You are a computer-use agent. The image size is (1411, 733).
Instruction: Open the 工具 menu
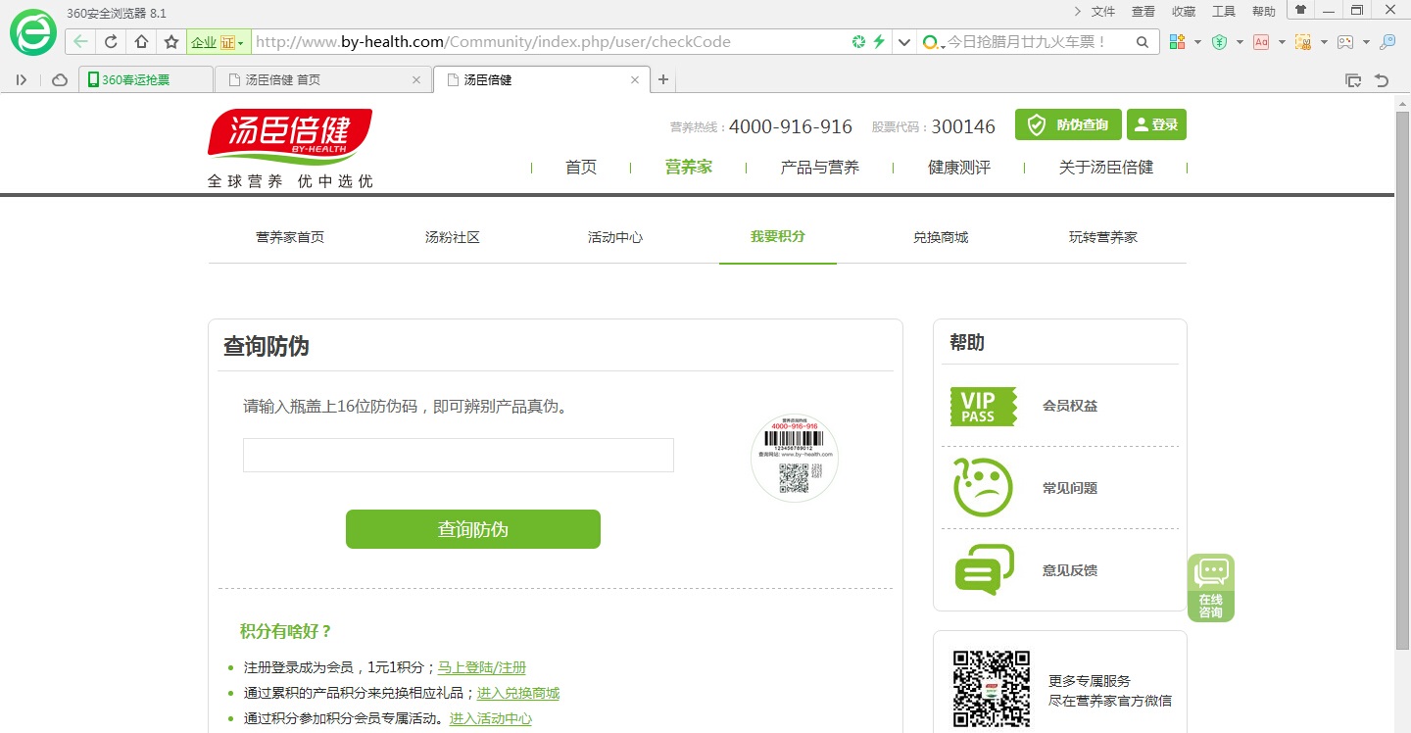coord(1224,12)
